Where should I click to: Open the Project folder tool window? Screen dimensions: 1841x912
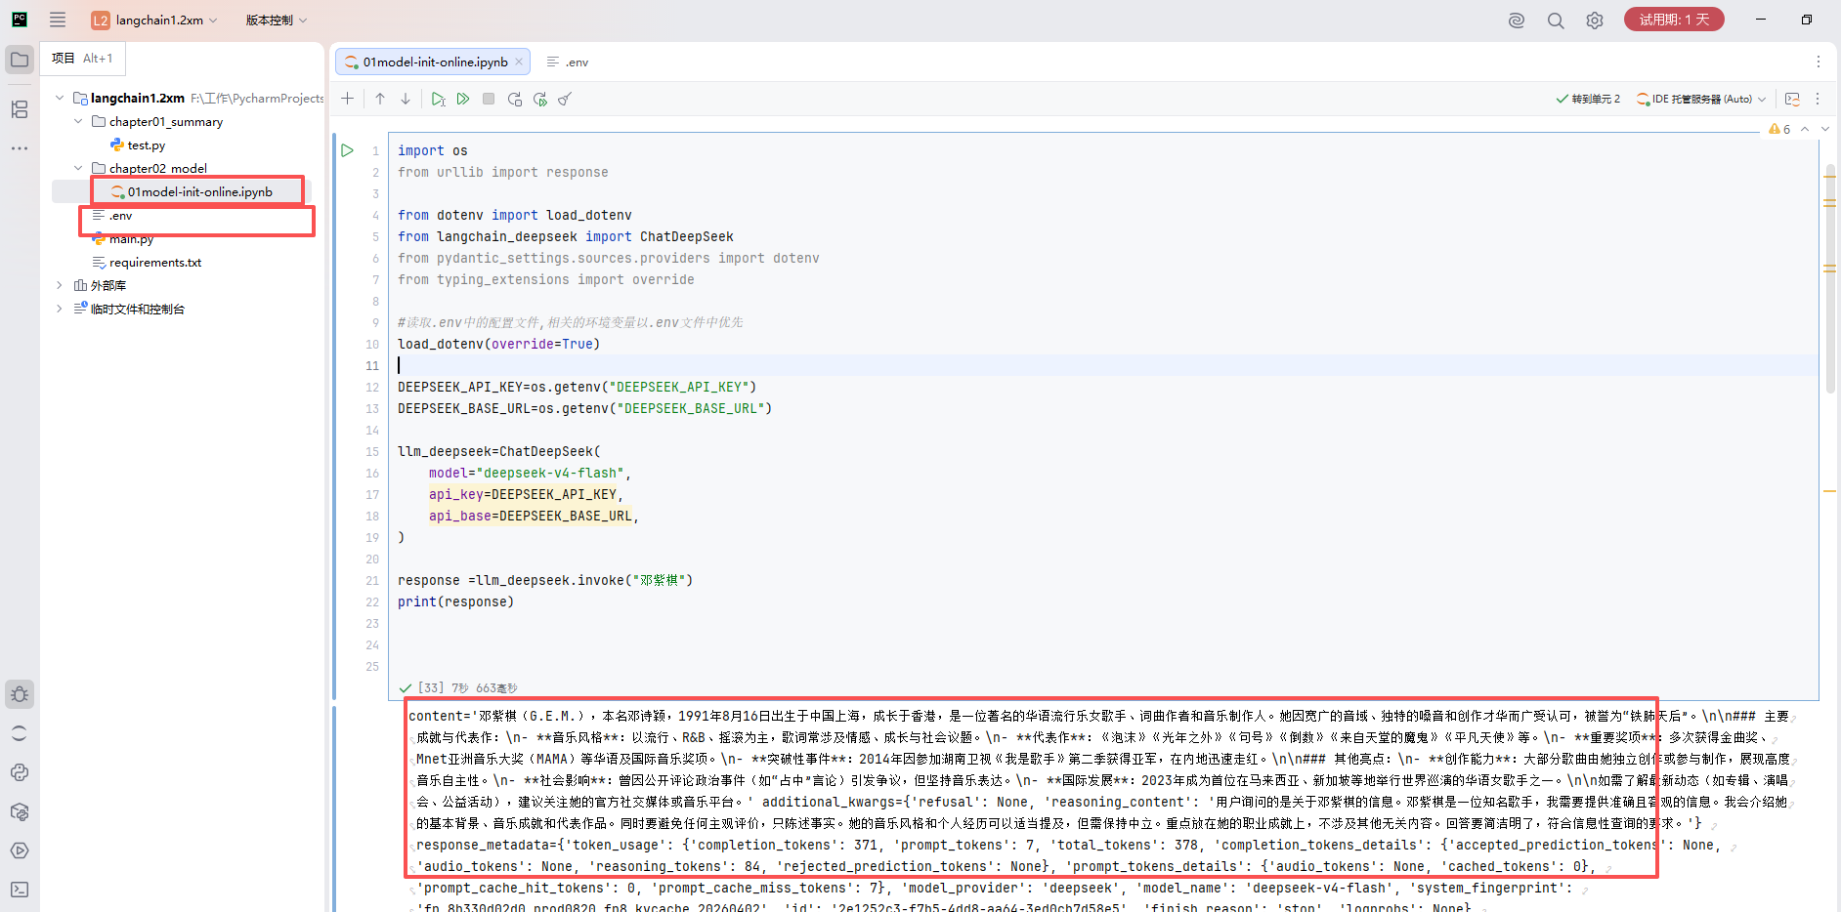(20, 60)
